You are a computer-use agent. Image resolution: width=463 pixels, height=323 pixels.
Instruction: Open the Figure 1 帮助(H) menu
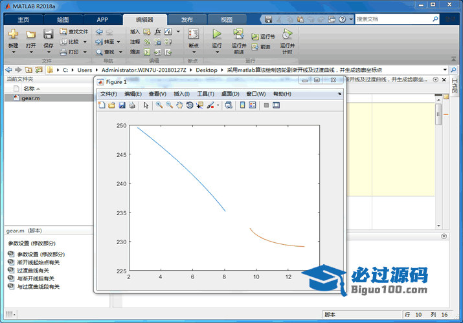[x=282, y=94]
